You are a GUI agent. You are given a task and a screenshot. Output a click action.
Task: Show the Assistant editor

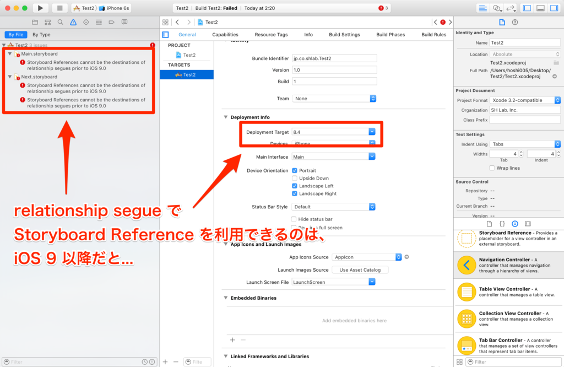pos(497,8)
